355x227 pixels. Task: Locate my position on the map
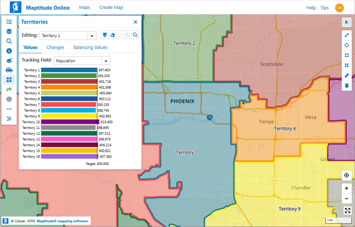(347, 175)
